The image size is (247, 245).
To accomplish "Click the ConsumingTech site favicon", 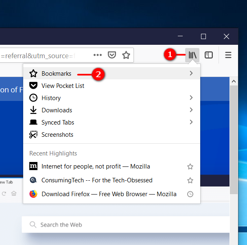I will click(33, 180).
